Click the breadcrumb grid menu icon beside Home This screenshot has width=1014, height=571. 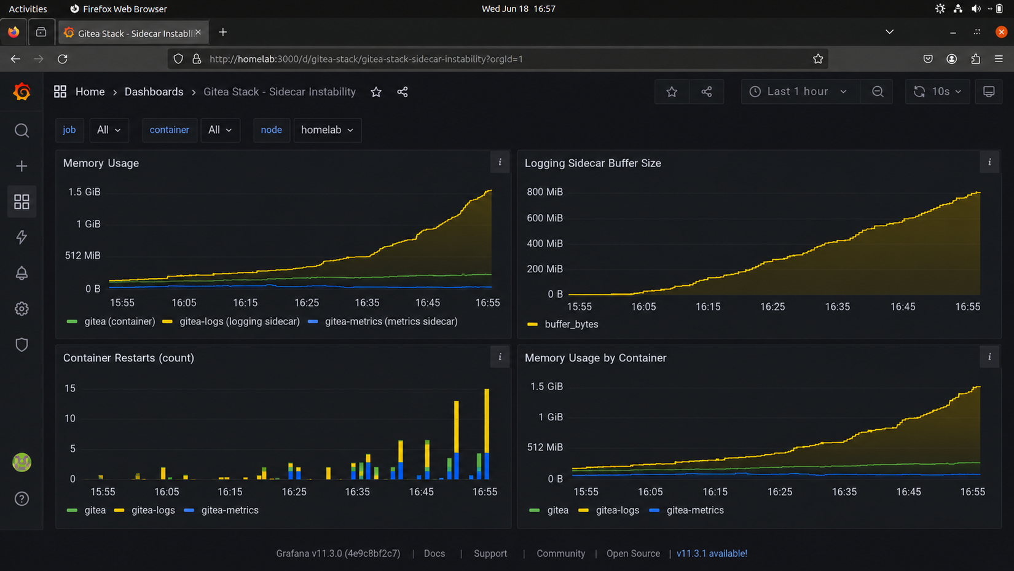coord(60,92)
